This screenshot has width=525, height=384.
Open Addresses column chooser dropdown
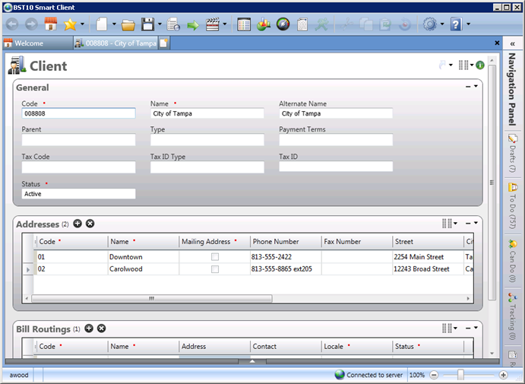(x=449, y=224)
